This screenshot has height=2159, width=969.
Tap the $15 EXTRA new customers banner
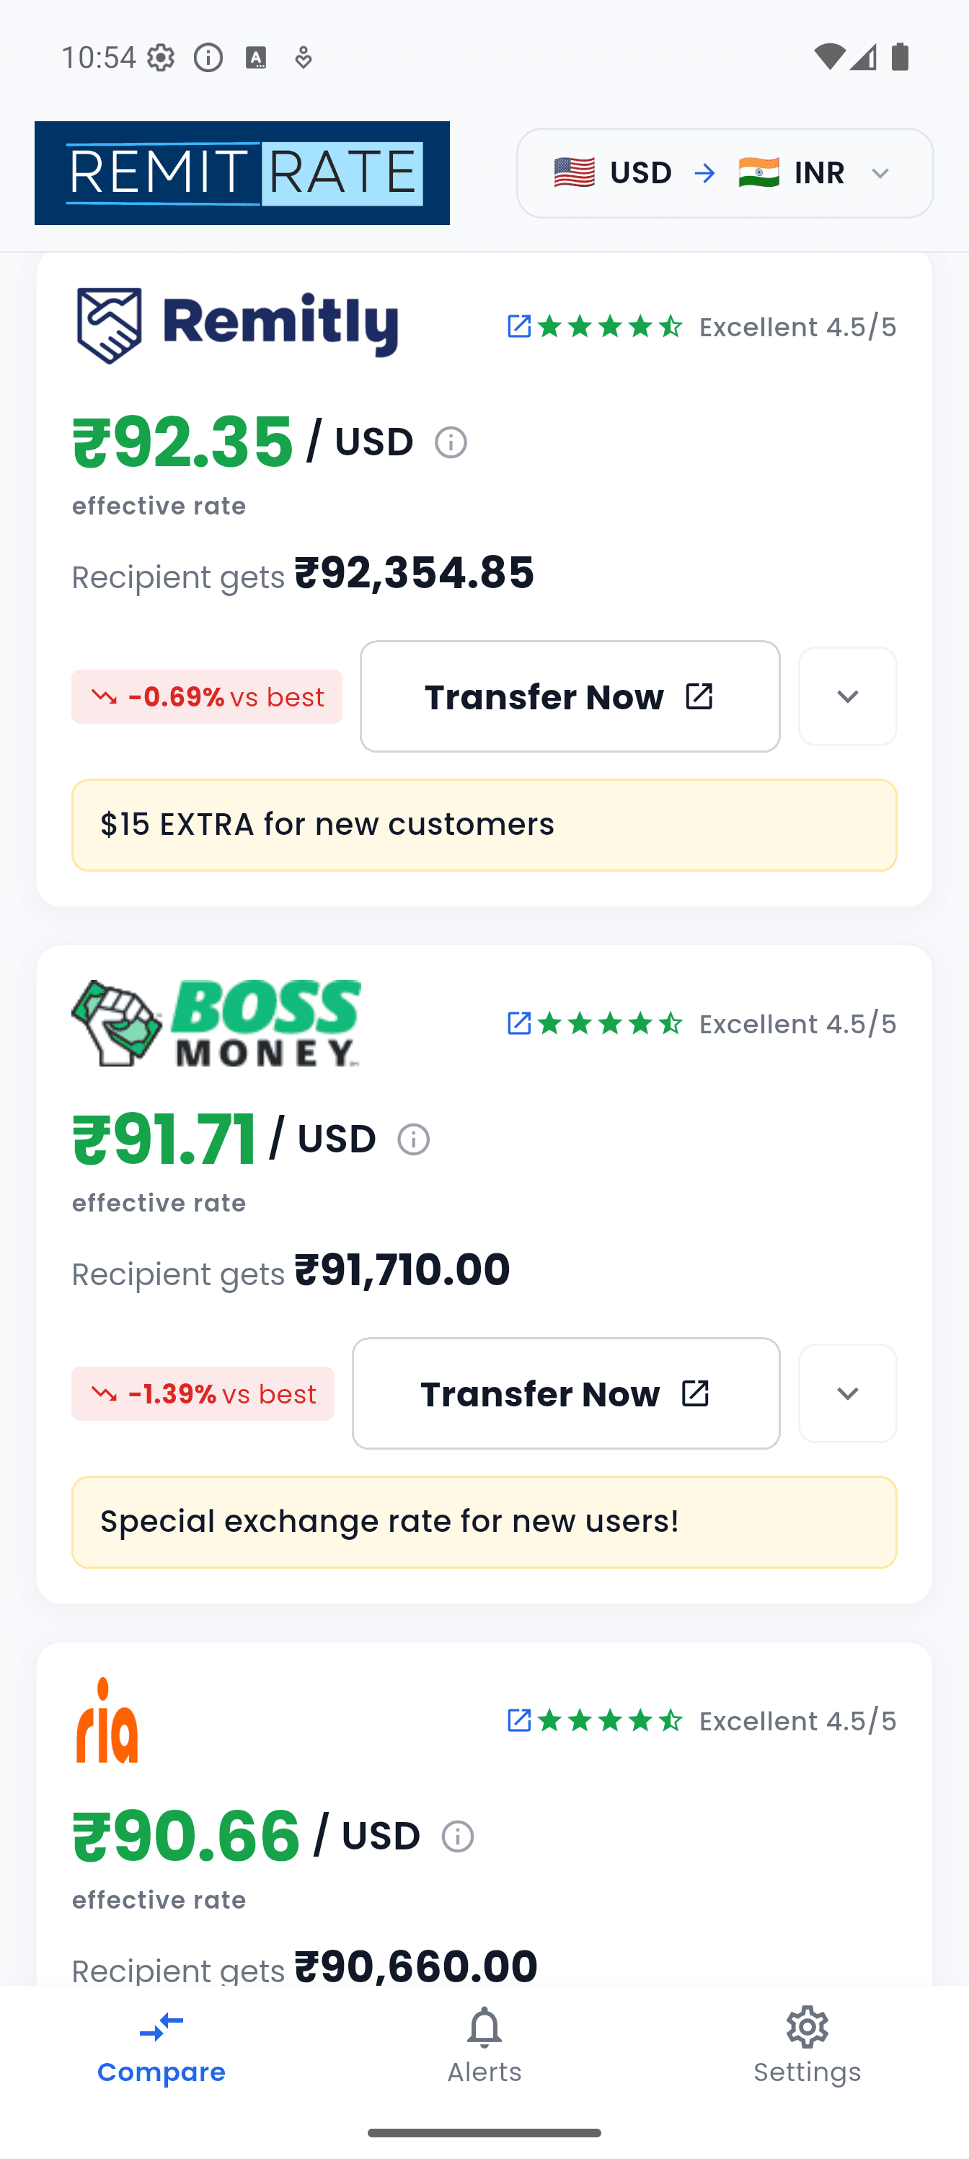[x=484, y=825]
